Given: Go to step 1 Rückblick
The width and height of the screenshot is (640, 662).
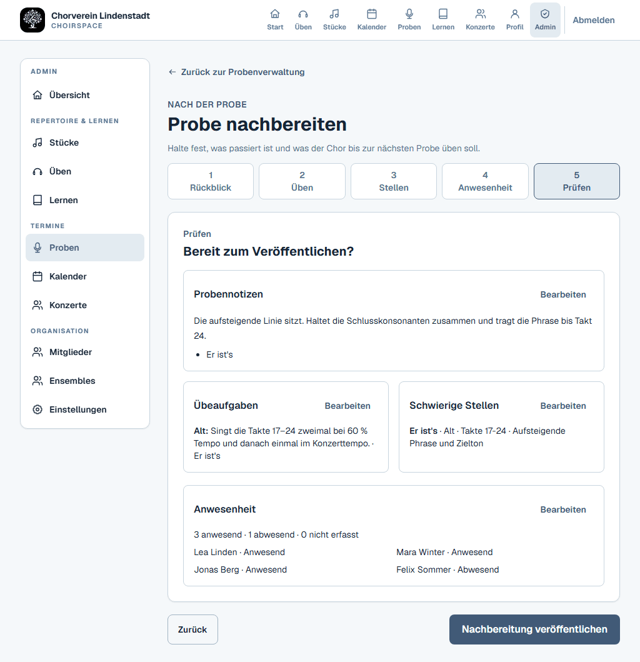Looking at the screenshot, I should coord(211,181).
